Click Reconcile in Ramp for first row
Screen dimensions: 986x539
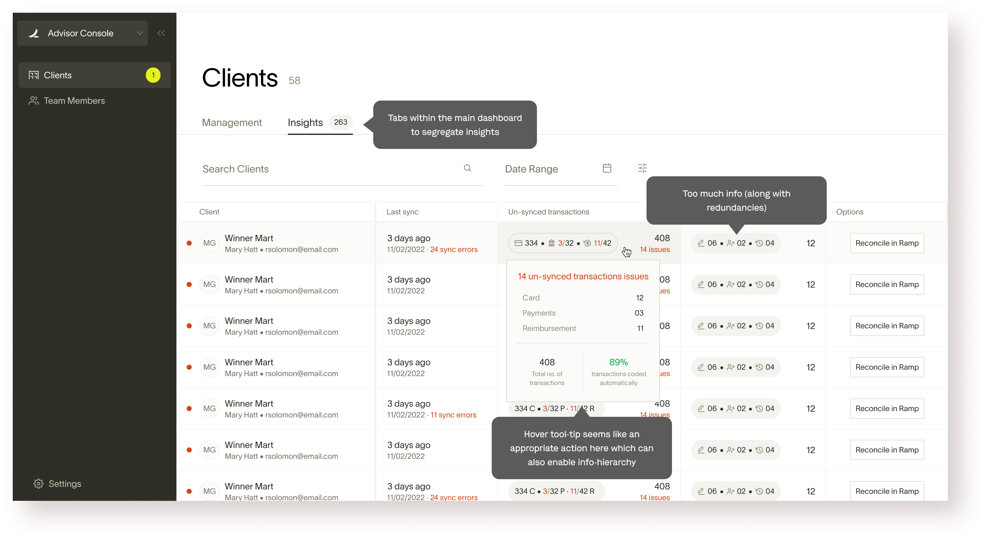(x=887, y=243)
